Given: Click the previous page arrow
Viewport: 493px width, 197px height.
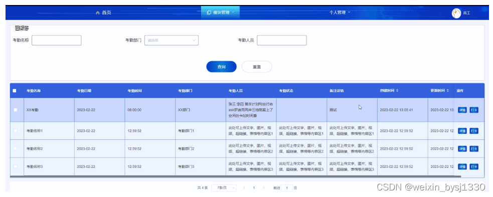Looking at the screenshot, I should click(244, 188).
